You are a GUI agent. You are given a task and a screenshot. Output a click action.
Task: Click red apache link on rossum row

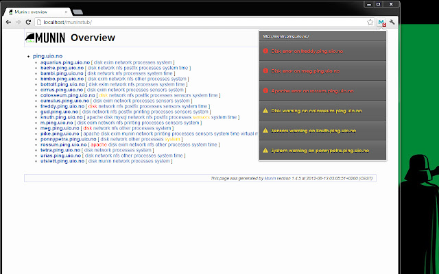point(99,145)
